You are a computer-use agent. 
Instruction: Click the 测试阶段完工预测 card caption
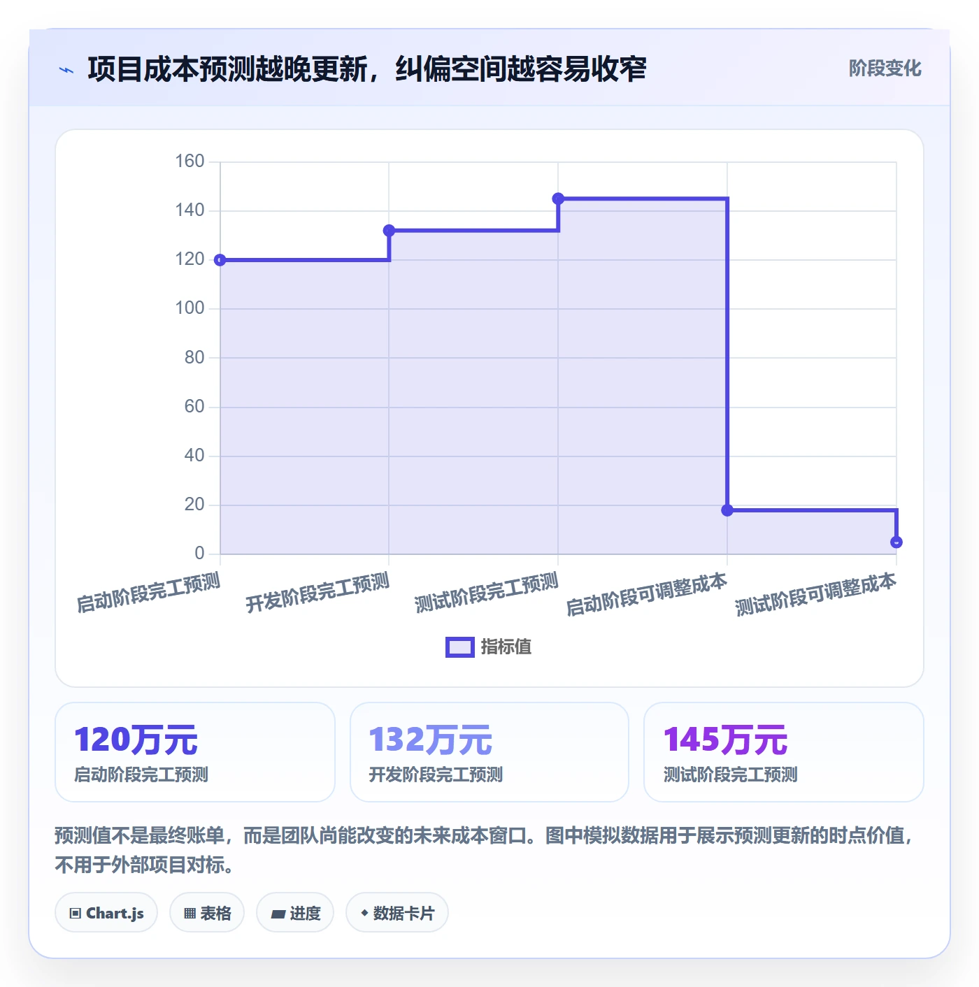(x=730, y=775)
